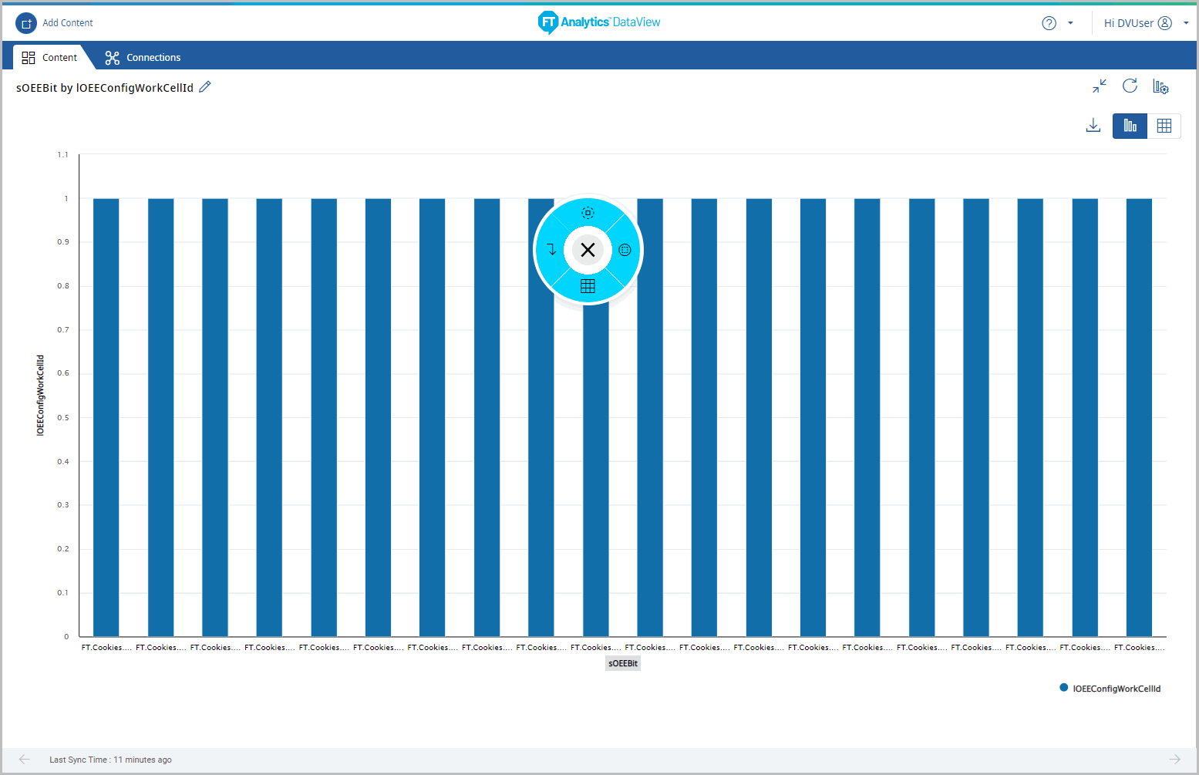Edit the chart title with the pencil icon

click(x=205, y=87)
